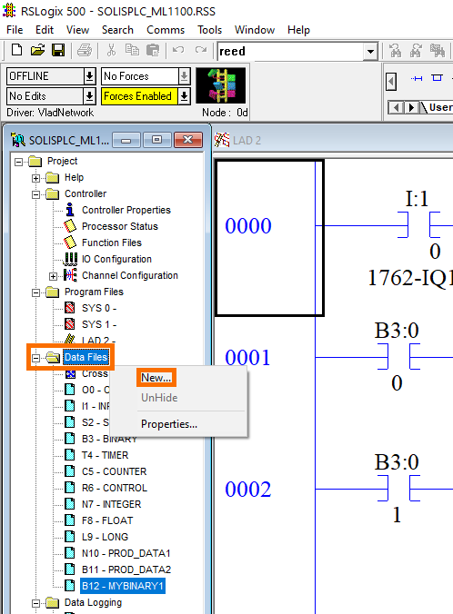Open the Window menu
Viewport: 453px width, 614px height.
[255, 30]
